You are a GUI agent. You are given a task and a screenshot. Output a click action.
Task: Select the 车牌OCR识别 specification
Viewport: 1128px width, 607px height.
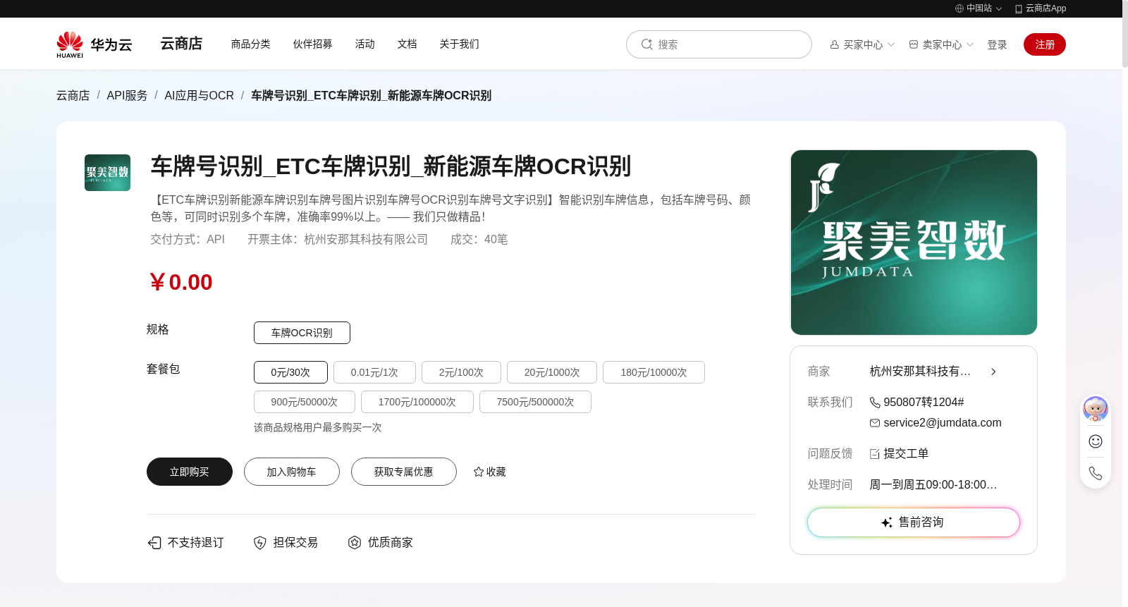click(302, 333)
